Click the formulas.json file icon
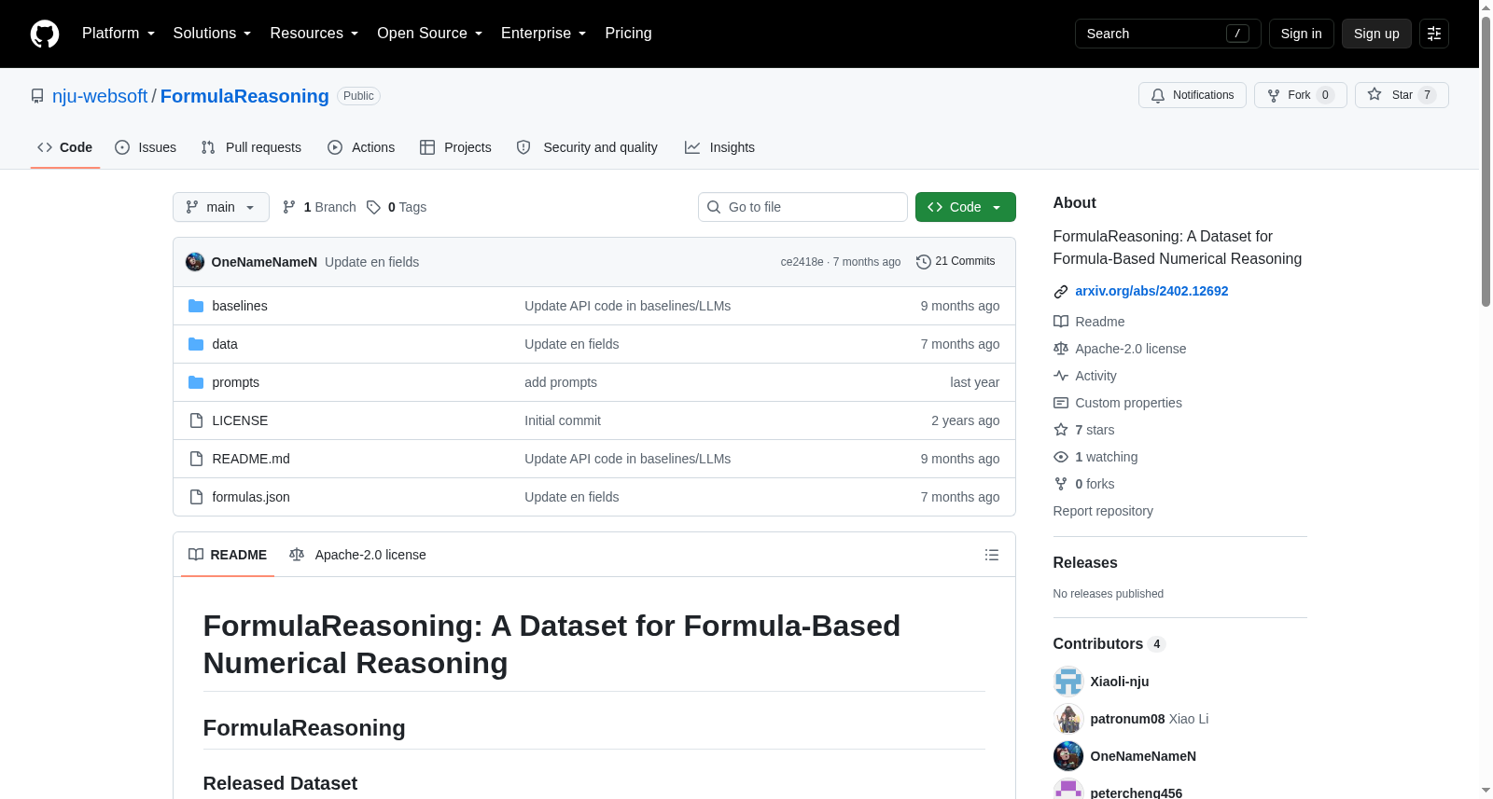Viewport: 1493px width, 799px height. click(x=196, y=497)
